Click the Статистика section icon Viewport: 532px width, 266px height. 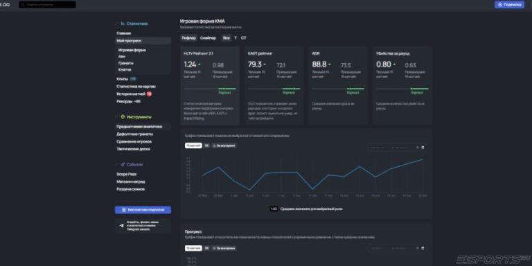(123, 24)
